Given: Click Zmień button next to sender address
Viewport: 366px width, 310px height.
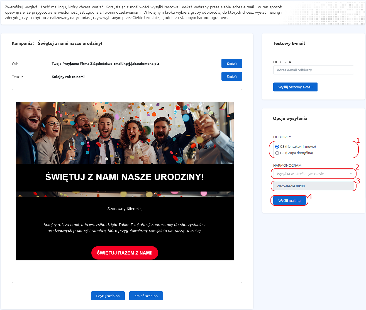Looking at the screenshot, I should point(231,63).
